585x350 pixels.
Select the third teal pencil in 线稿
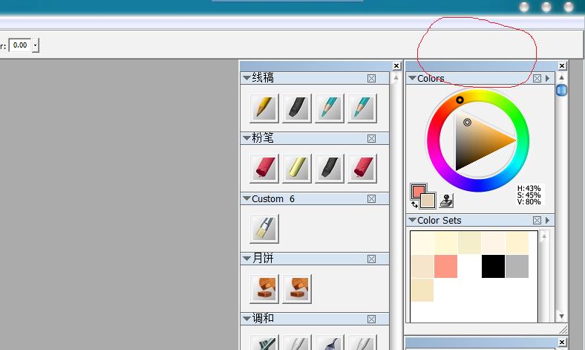tap(330, 108)
